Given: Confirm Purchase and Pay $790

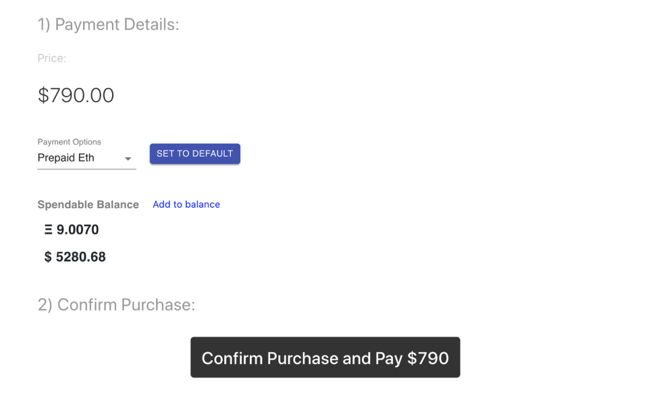Looking at the screenshot, I should pos(325,358).
